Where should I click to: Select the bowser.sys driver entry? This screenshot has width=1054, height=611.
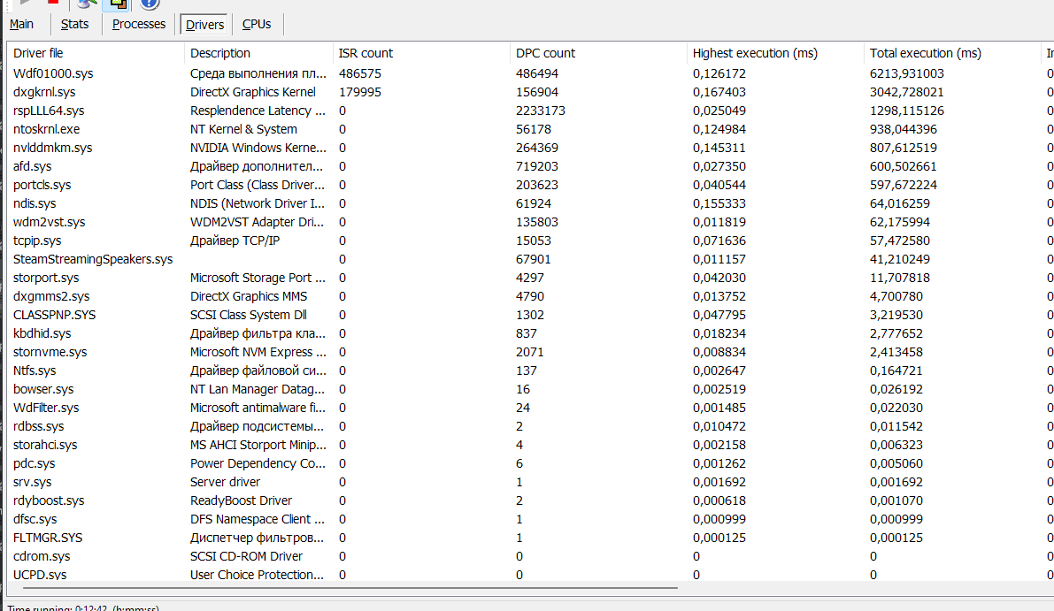tap(43, 389)
